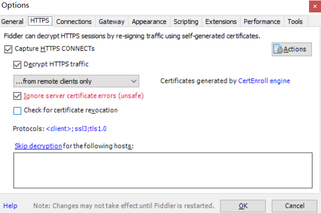The width and height of the screenshot is (321, 213).
Task: Select the Performance tab
Action: tap(262, 22)
